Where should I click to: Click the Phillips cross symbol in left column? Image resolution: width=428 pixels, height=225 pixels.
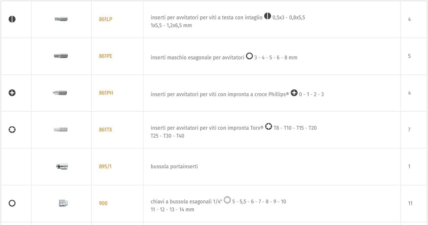coord(12,93)
